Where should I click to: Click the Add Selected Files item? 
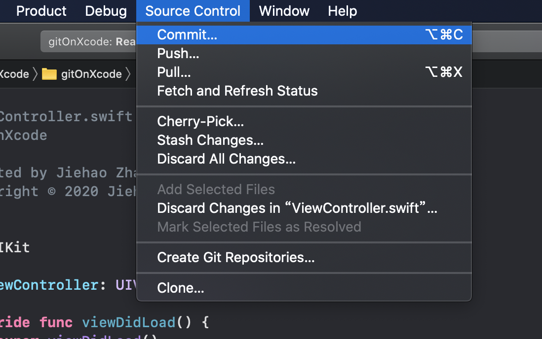216,189
